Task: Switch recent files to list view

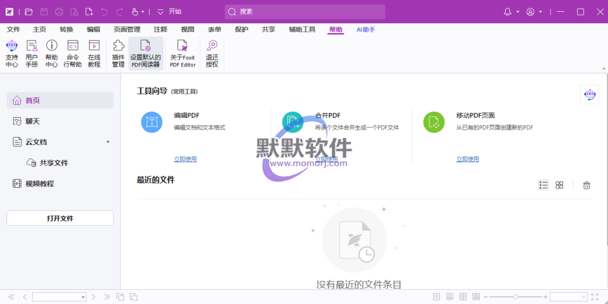Action: tap(543, 185)
